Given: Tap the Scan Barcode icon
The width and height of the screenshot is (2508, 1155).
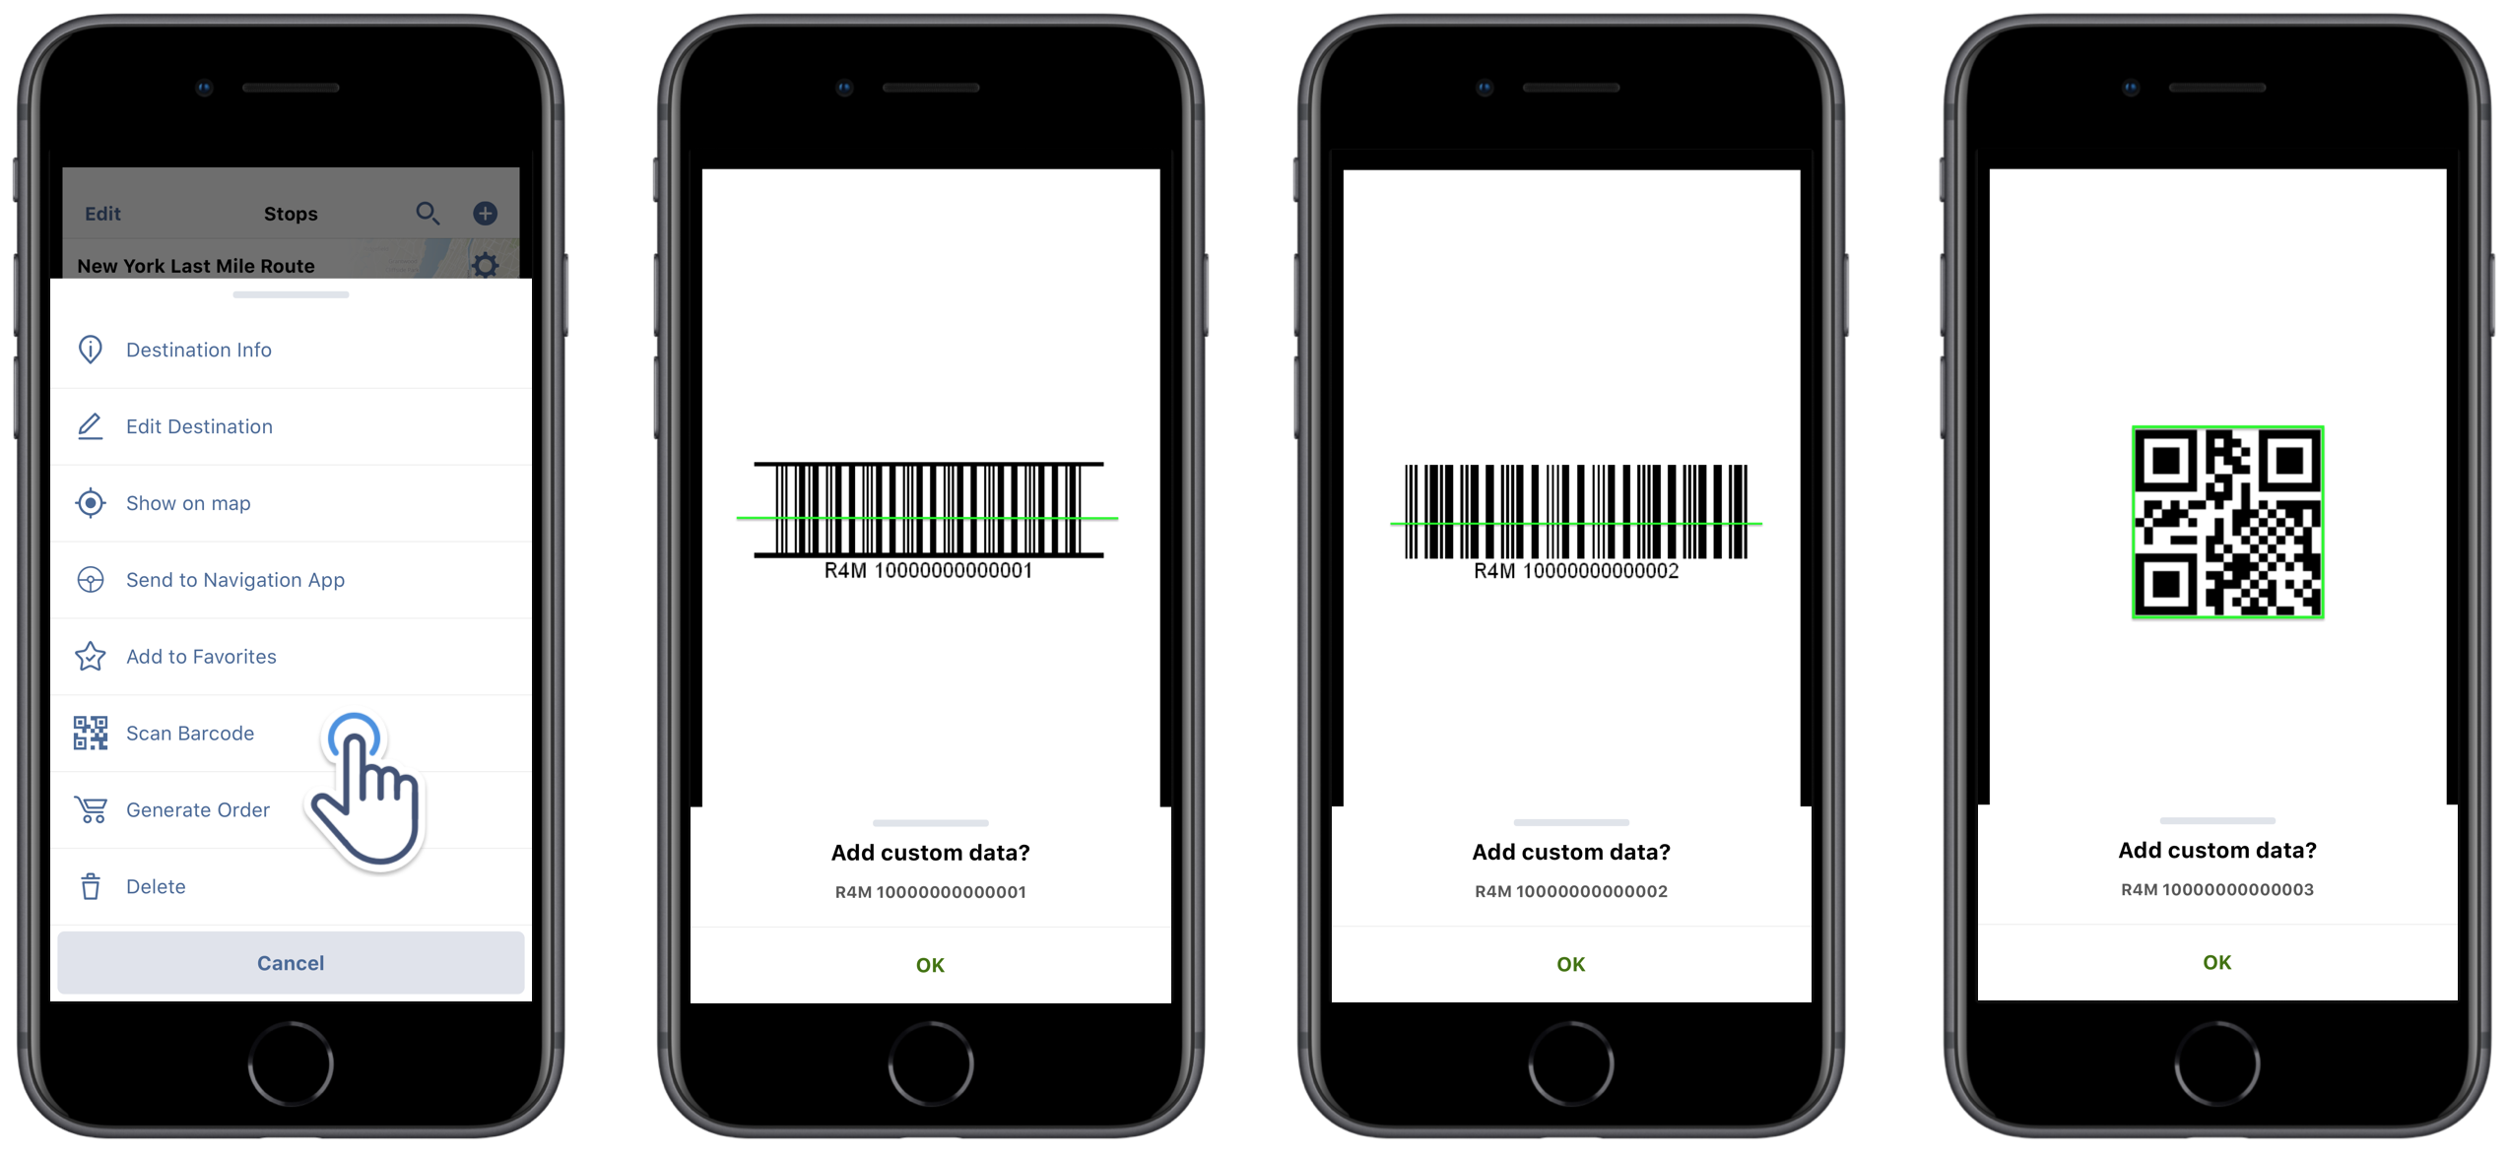Looking at the screenshot, I should coord(93,733).
